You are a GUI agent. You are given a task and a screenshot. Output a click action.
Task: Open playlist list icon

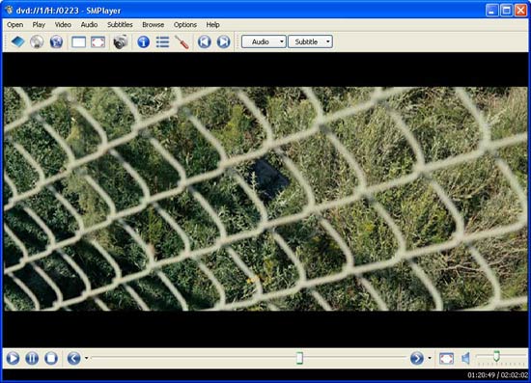[x=162, y=41]
